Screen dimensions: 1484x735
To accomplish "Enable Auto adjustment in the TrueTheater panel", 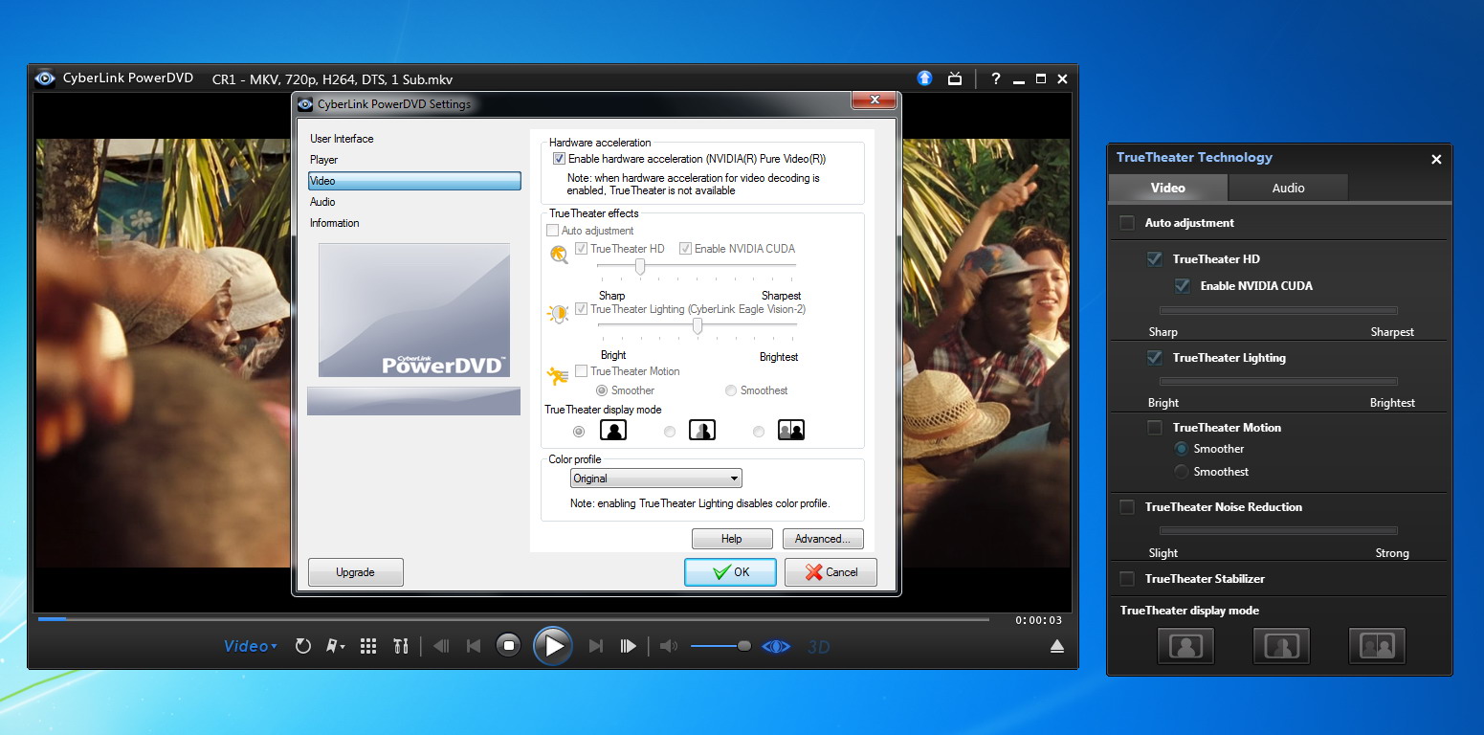I will click(1127, 223).
